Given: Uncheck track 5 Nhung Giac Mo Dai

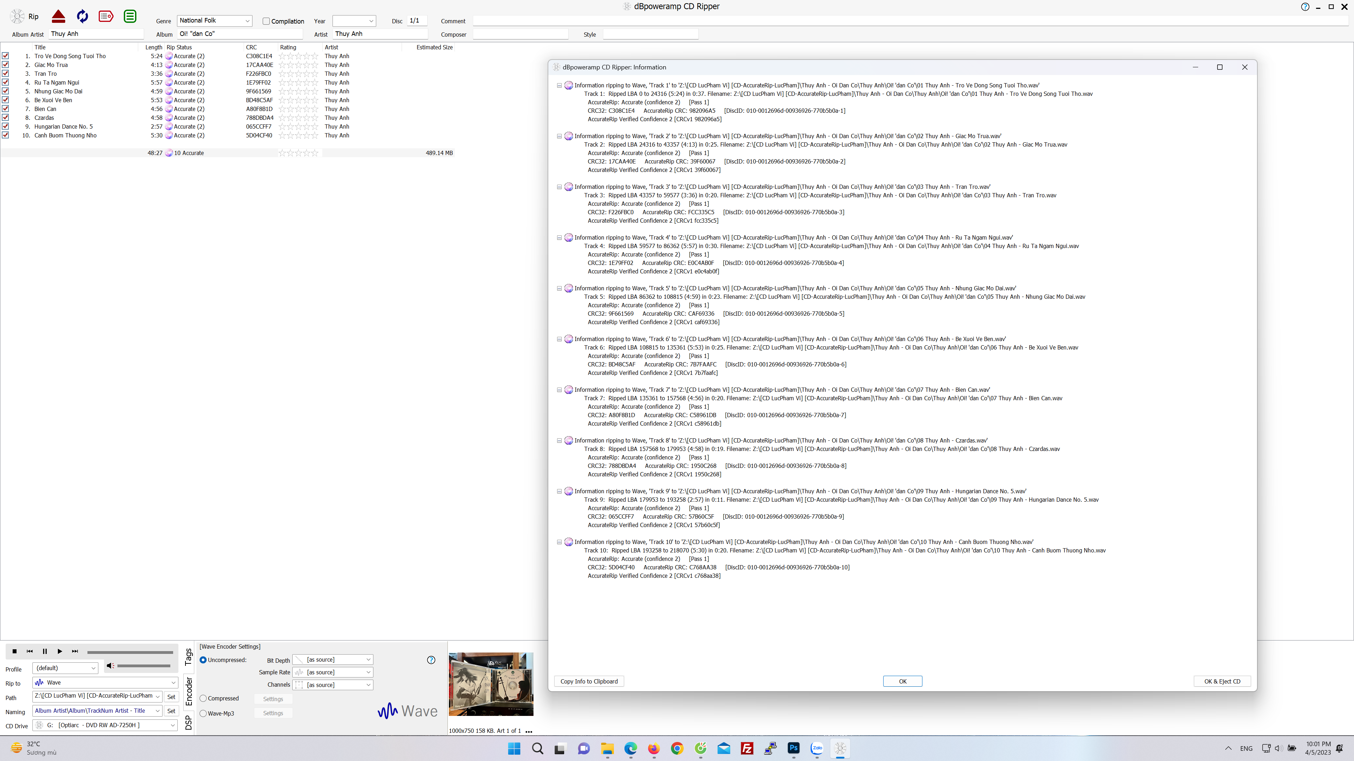Looking at the screenshot, I should tap(5, 91).
